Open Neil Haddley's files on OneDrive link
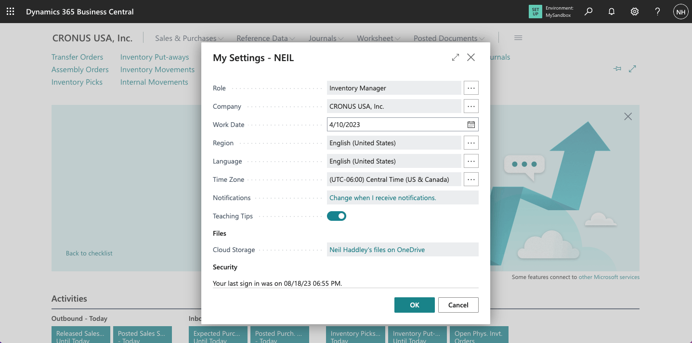 click(377, 250)
